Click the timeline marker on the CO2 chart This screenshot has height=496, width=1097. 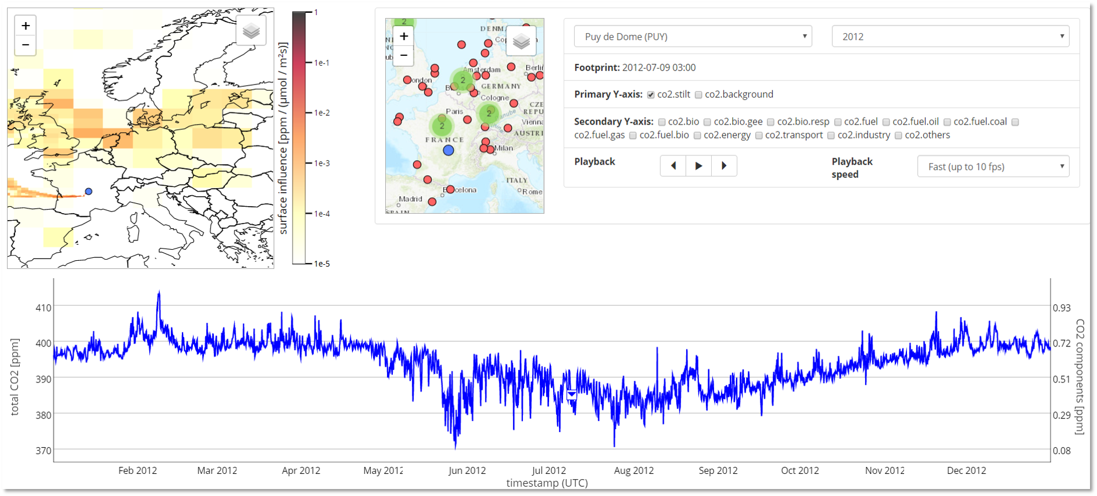(572, 395)
